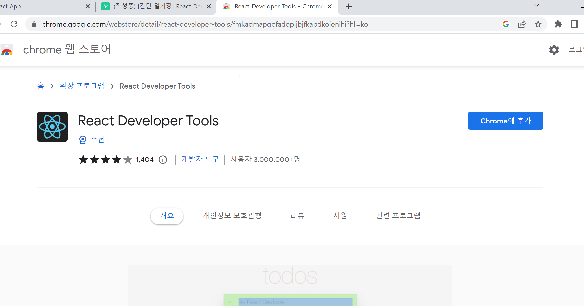584x306 pixels.
Task: Open the 확장 프로그램 breadcrumb link
Action: 82,86
